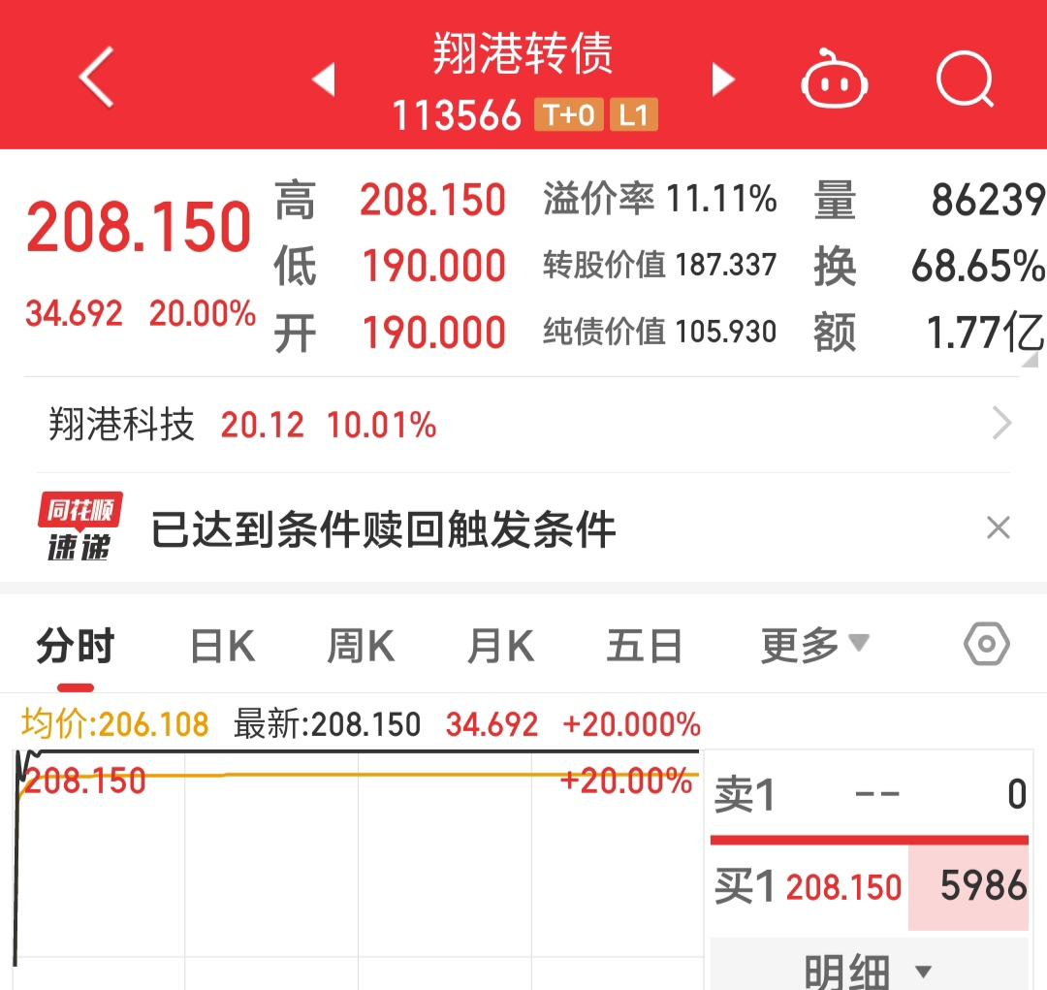Open the AI assistant robot icon

pos(834,80)
